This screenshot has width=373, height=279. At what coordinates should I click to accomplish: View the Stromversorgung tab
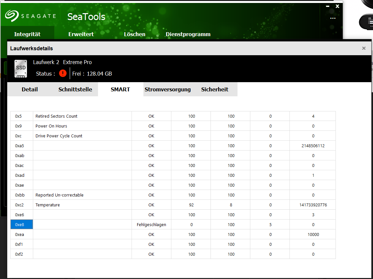tap(168, 89)
